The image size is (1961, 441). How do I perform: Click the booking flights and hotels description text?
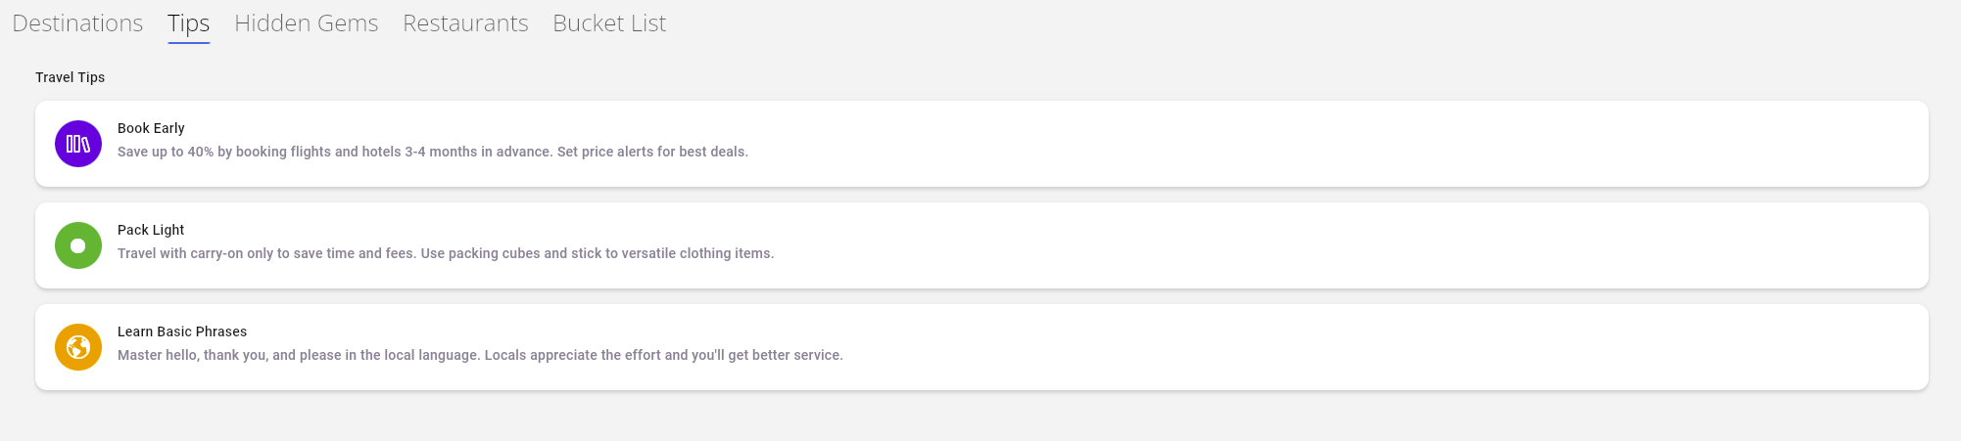[x=432, y=152]
